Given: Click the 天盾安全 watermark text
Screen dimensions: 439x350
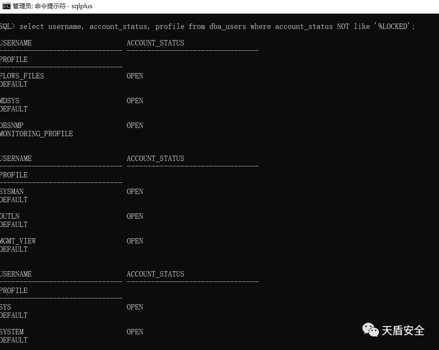Looking at the screenshot, I should (403, 331).
